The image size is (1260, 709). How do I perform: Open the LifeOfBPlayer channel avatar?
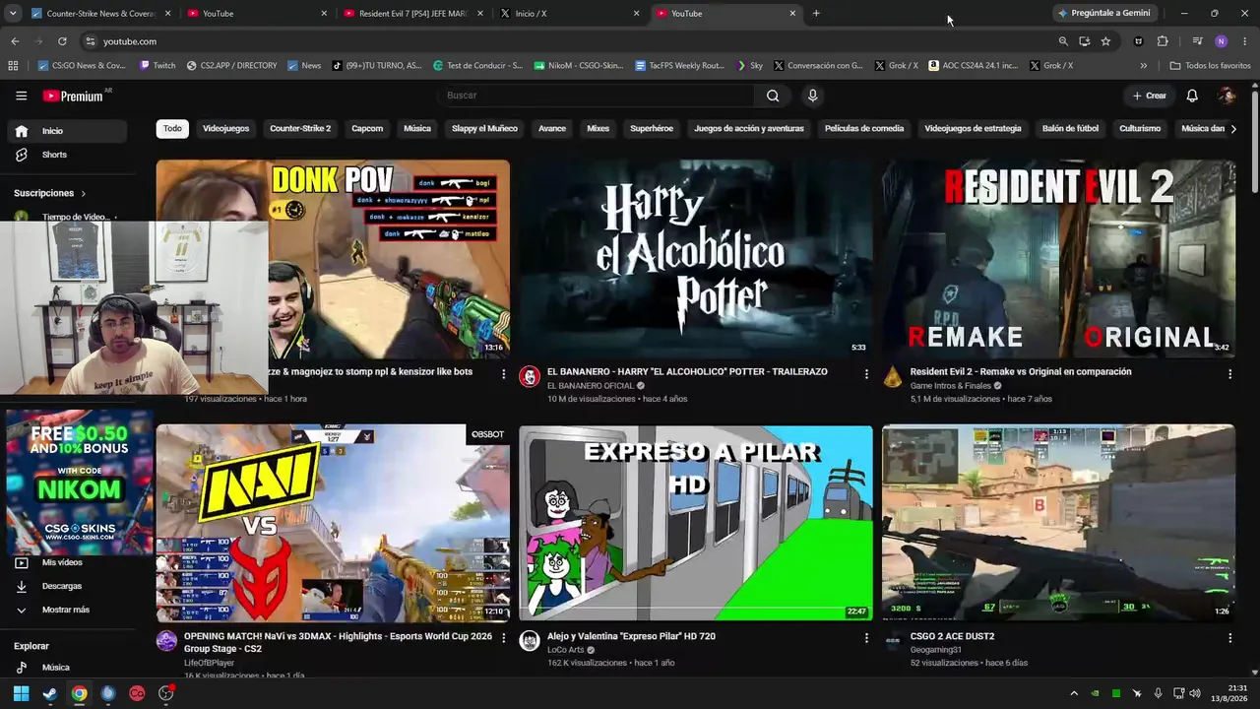point(166,641)
